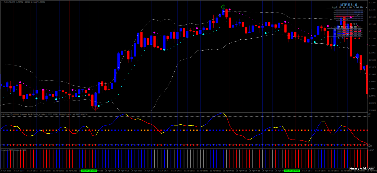Click the 1.20985 price on the scale
The width and height of the screenshot is (377, 173).
(x=372, y=81)
